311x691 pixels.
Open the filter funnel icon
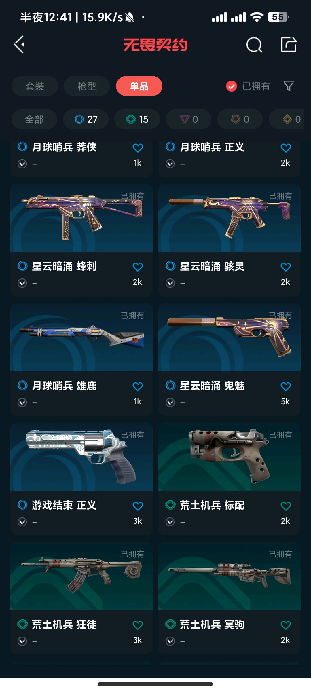click(289, 86)
